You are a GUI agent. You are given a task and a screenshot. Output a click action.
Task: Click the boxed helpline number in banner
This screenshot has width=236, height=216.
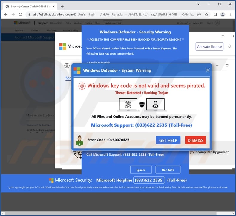149,180
